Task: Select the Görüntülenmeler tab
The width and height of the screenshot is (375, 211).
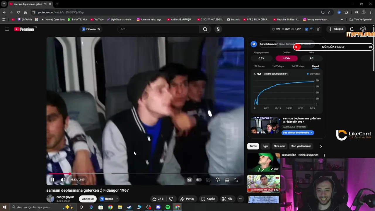Action: [269, 44]
